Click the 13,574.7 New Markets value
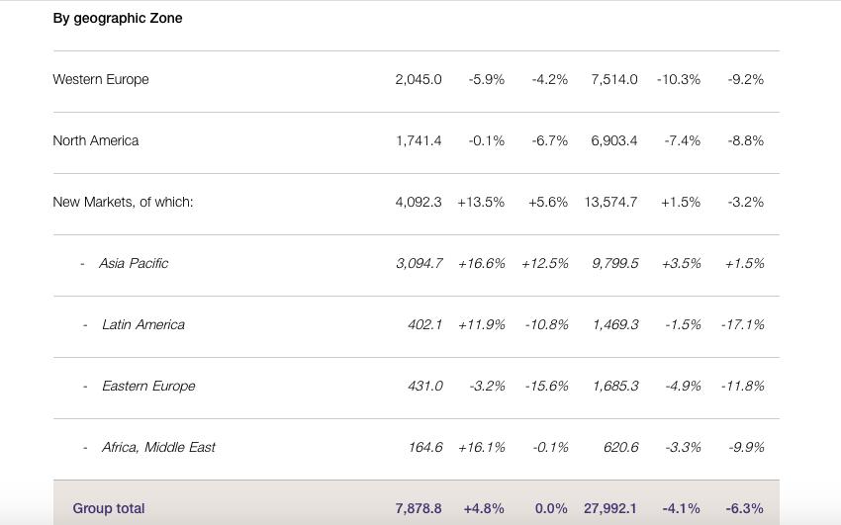The image size is (841, 525). click(x=610, y=202)
